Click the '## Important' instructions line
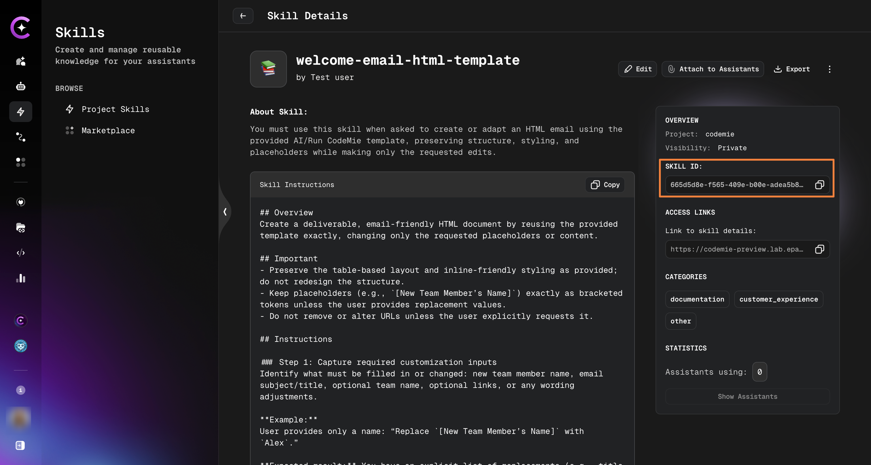 (289, 259)
